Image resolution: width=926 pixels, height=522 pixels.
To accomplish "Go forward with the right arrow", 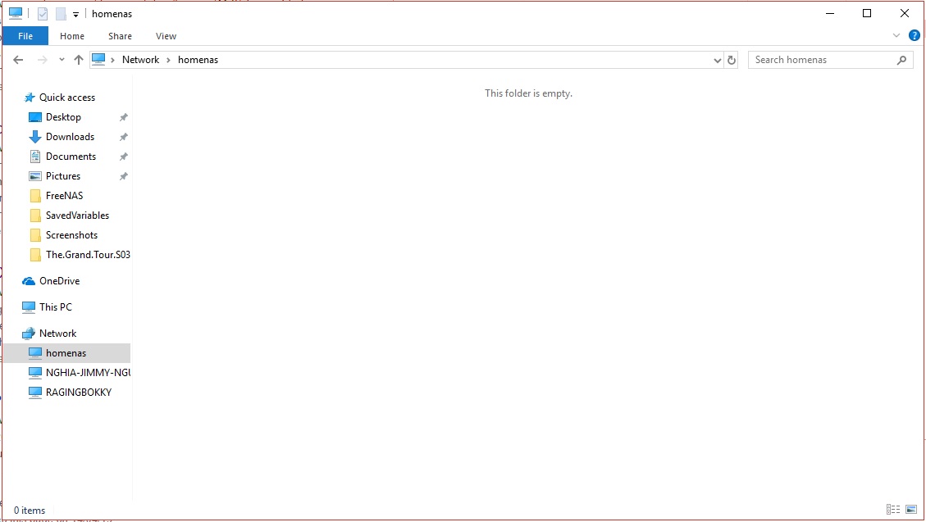I will click(42, 60).
